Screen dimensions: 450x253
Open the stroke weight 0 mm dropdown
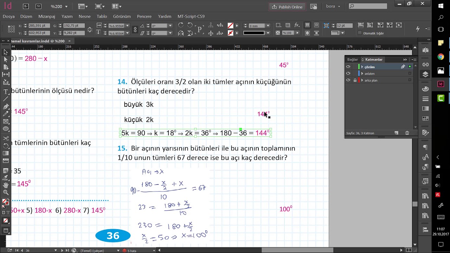268,26
